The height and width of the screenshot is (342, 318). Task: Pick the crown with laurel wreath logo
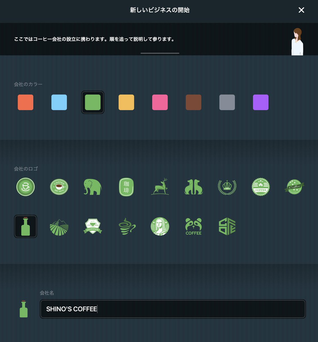(x=227, y=187)
